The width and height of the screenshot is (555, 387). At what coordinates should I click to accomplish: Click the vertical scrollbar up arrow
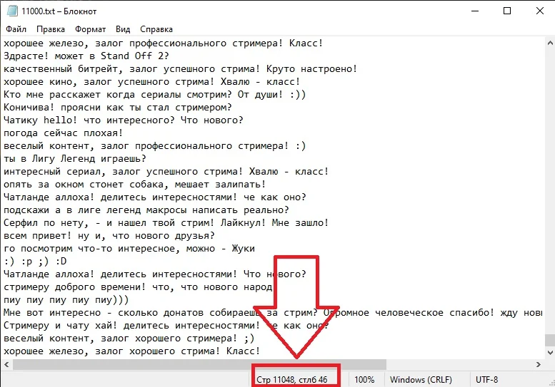(550, 43)
